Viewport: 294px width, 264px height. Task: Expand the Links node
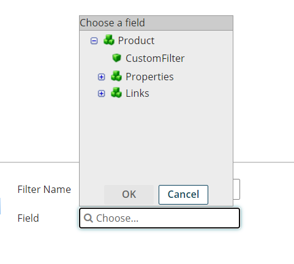[102, 94]
